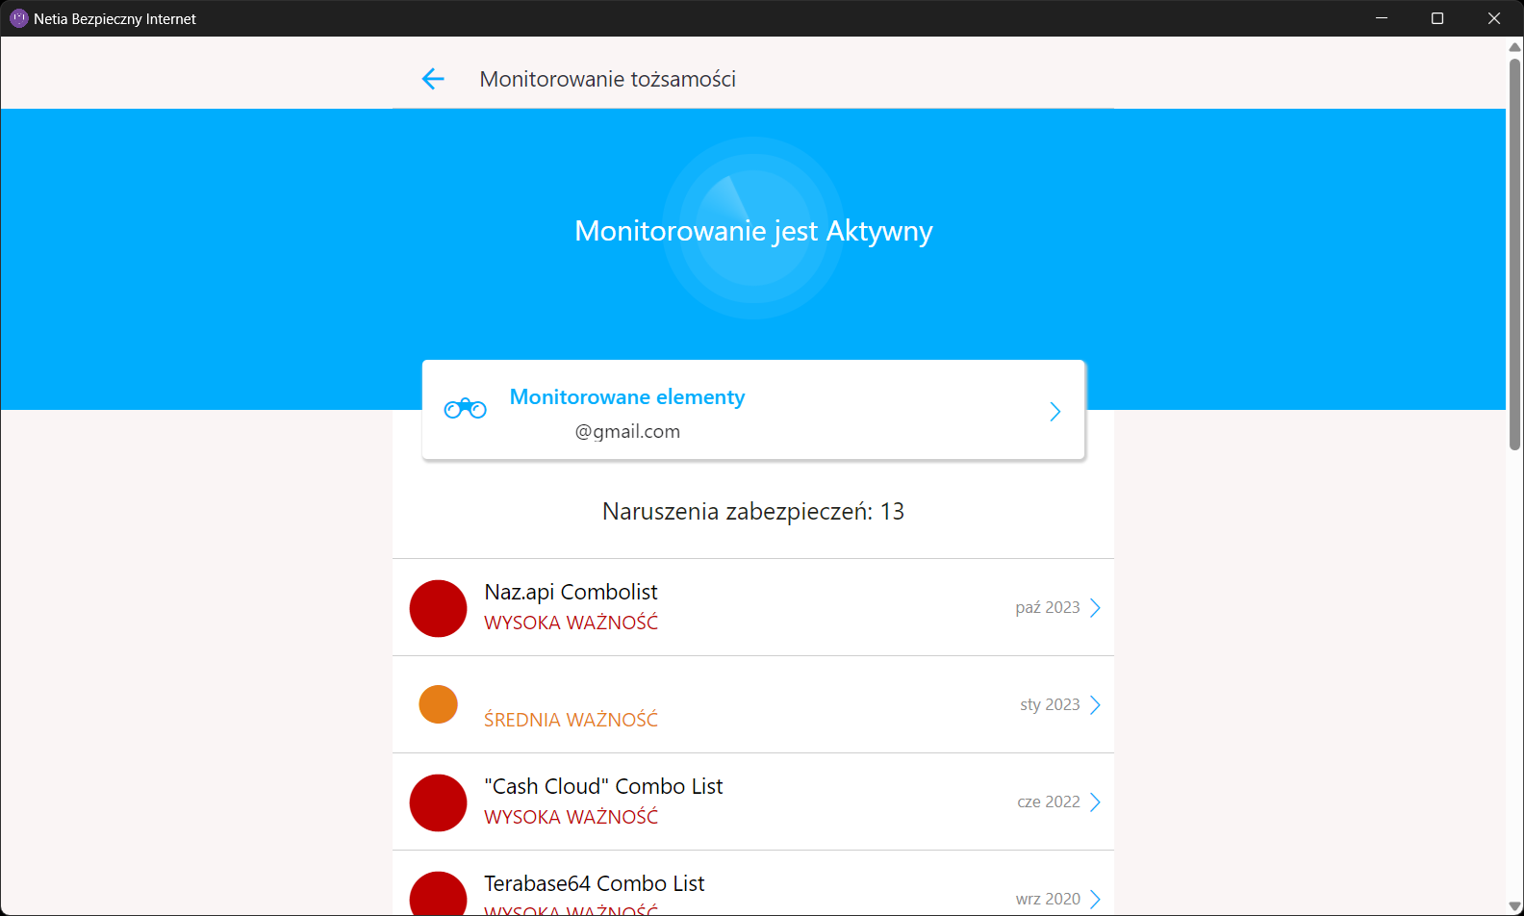Click the back arrow icon

point(433,79)
